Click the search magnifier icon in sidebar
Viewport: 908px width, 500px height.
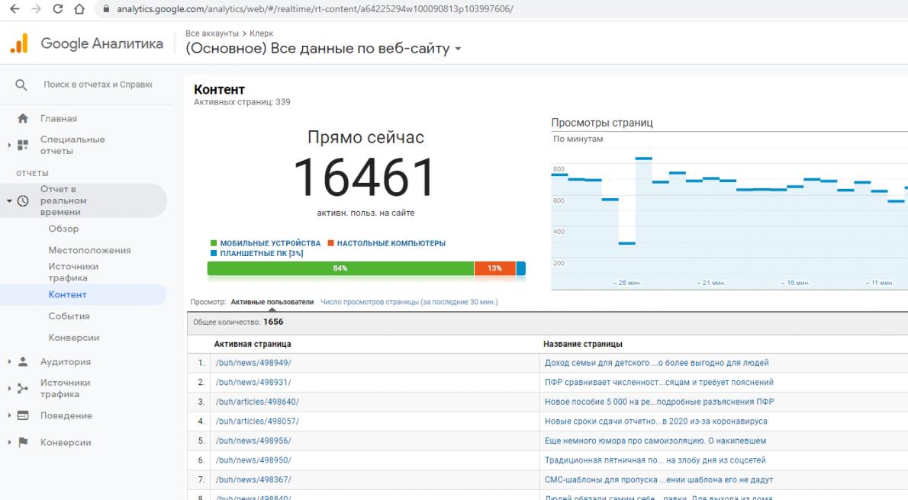click(x=21, y=85)
